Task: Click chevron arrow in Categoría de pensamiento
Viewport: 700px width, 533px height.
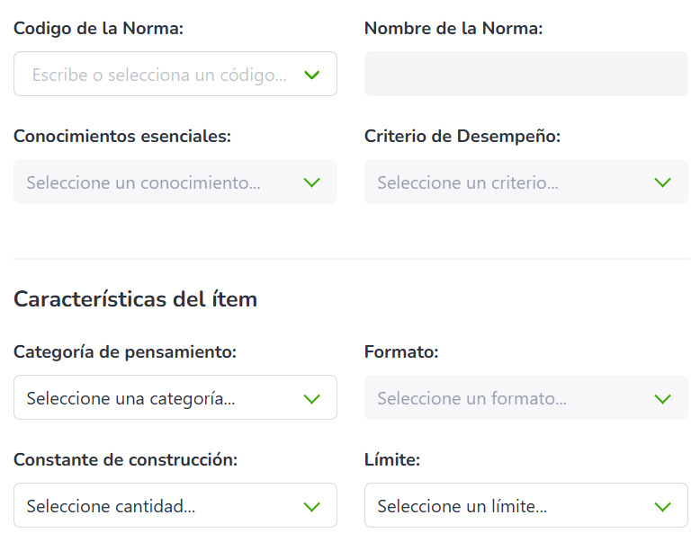Action: pos(312,398)
